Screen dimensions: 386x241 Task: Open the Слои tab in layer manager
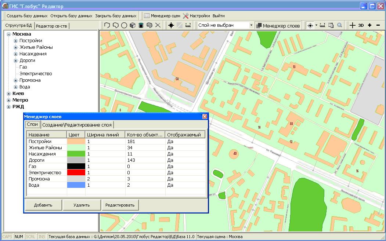click(x=32, y=124)
